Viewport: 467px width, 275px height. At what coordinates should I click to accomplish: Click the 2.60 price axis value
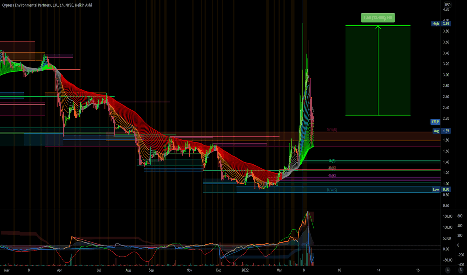point(446,97)
